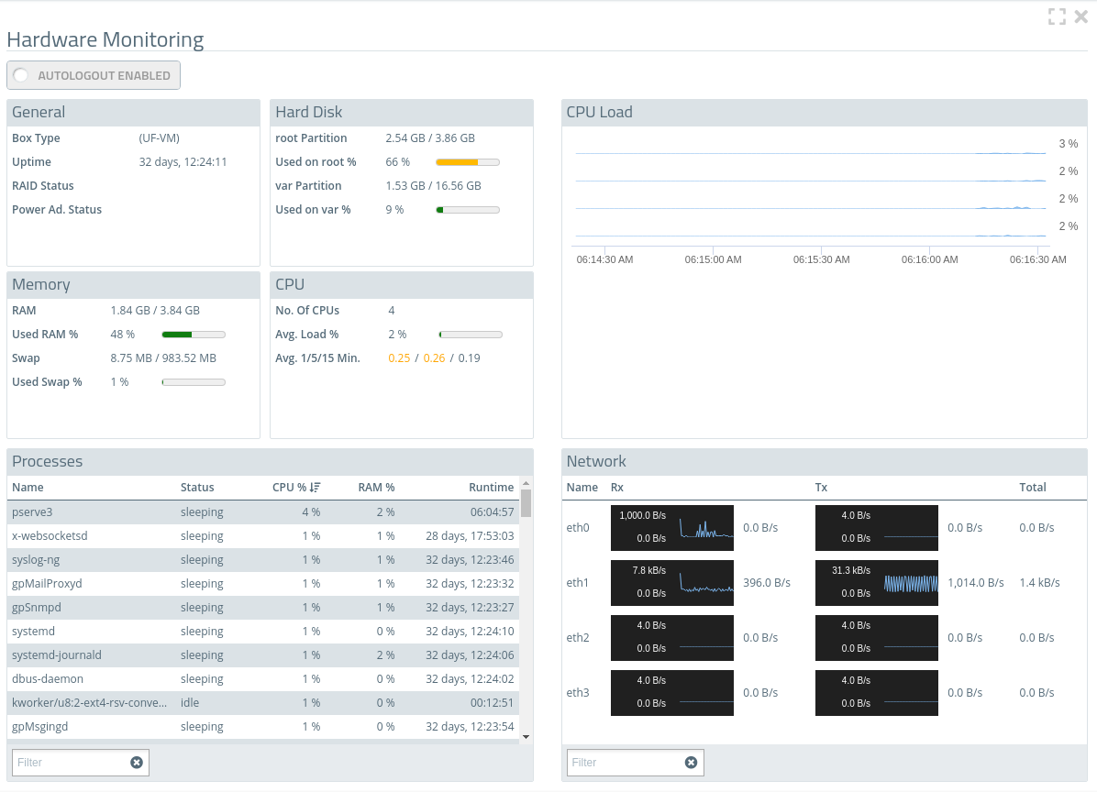Toggle the Autologout Enabled switch
This screenshot has width=1097, height=792.
pos(21,76)
